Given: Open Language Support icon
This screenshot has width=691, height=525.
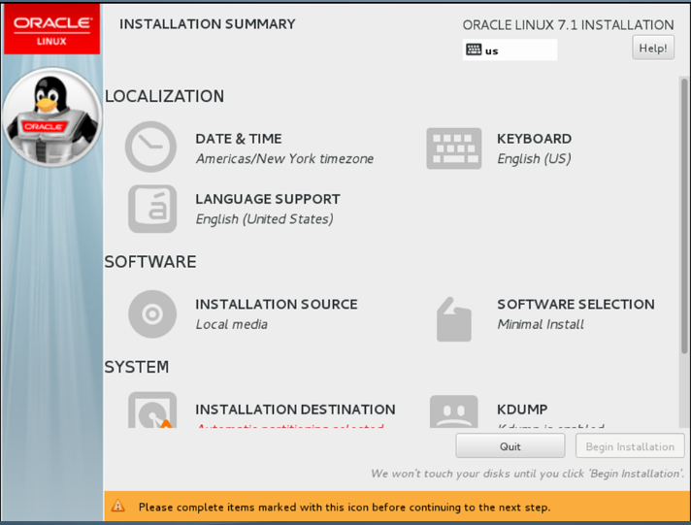Looking at the screenshot, I should (x=152, y=209).
